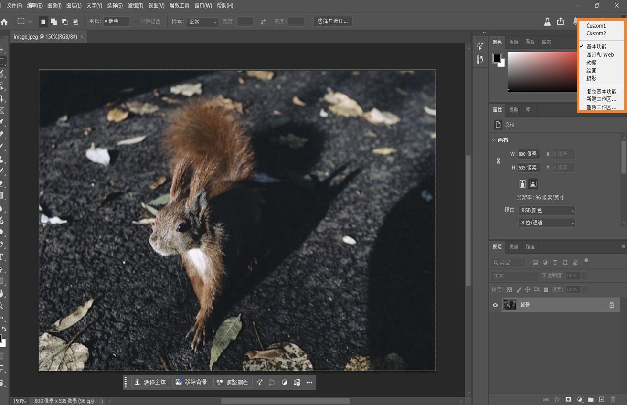627x405 pixels.
Task: Click the Home icon in options bar
Action: pos(4,21)
